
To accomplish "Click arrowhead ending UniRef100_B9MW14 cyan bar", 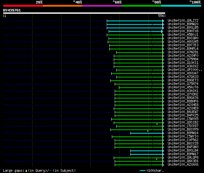I will pos(163,133).
